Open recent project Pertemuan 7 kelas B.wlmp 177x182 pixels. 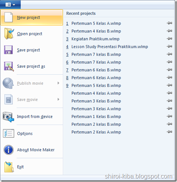pyautogui.click(x=96, y=55)
